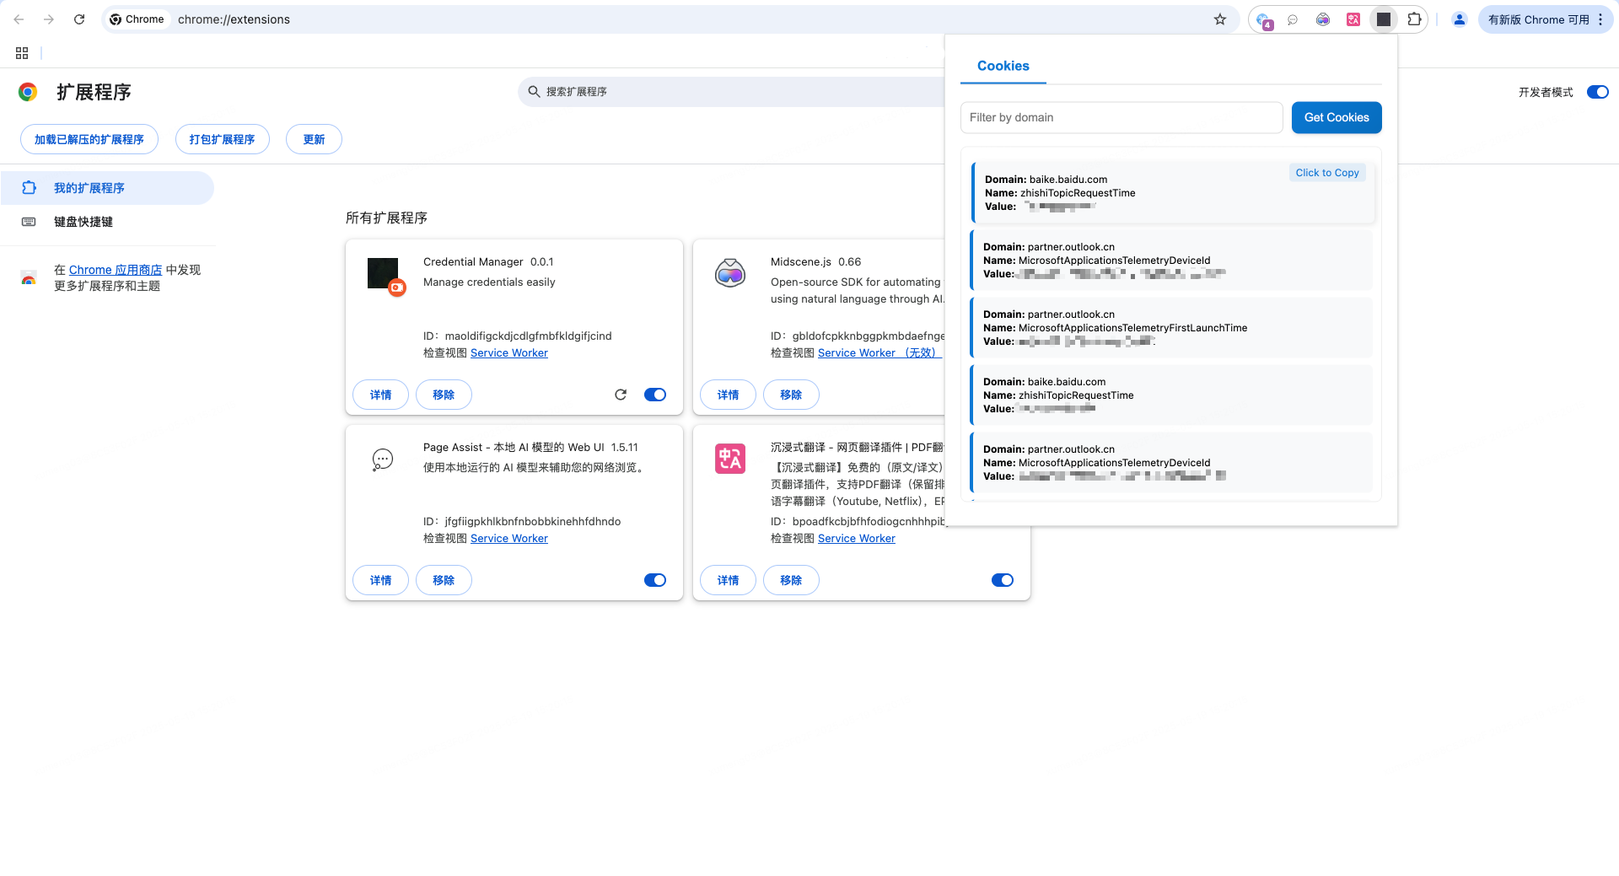This screenshot has width=1619, height=876.
Task: Open the Chrome profile avatar
Action: (x=1460, y=19)
